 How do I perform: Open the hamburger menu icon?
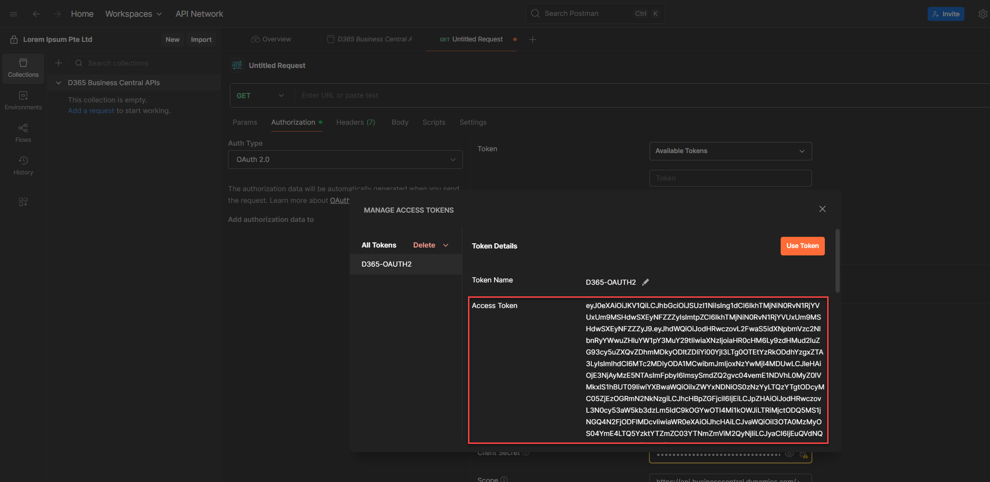click(x=13, y=14)
